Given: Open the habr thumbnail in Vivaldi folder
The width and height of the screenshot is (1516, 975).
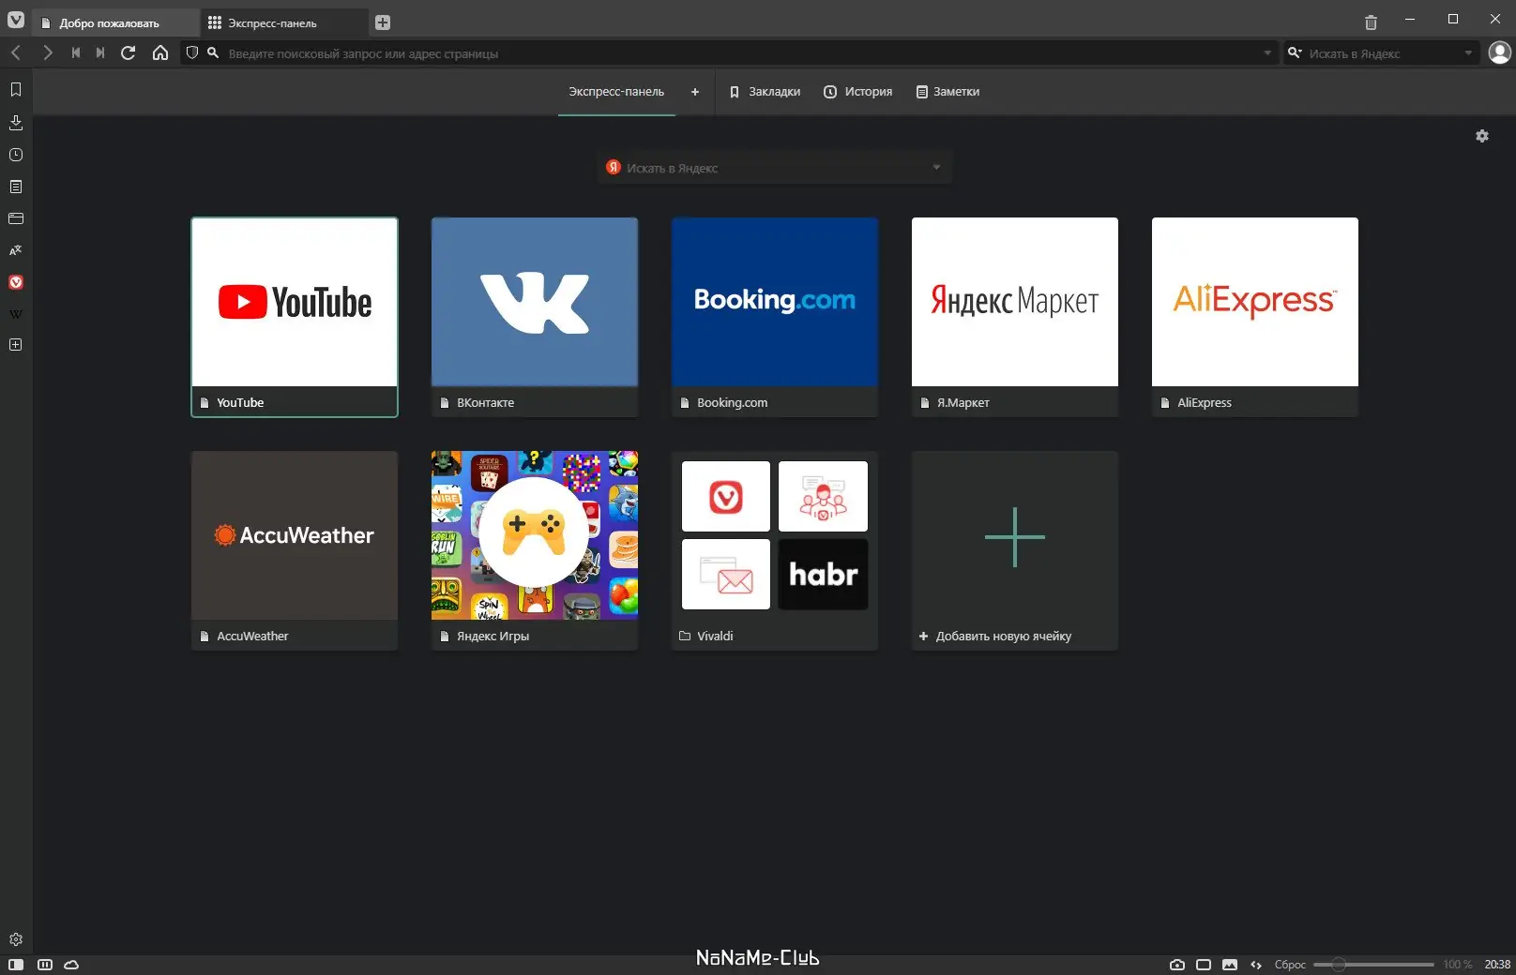Looking at the screenshot, I should 823,574.
